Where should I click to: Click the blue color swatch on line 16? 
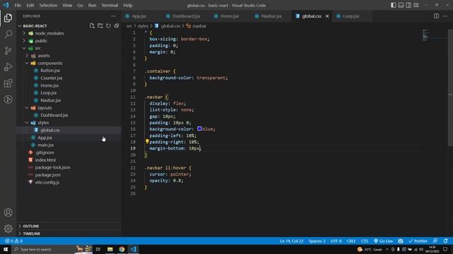point(200,128)
